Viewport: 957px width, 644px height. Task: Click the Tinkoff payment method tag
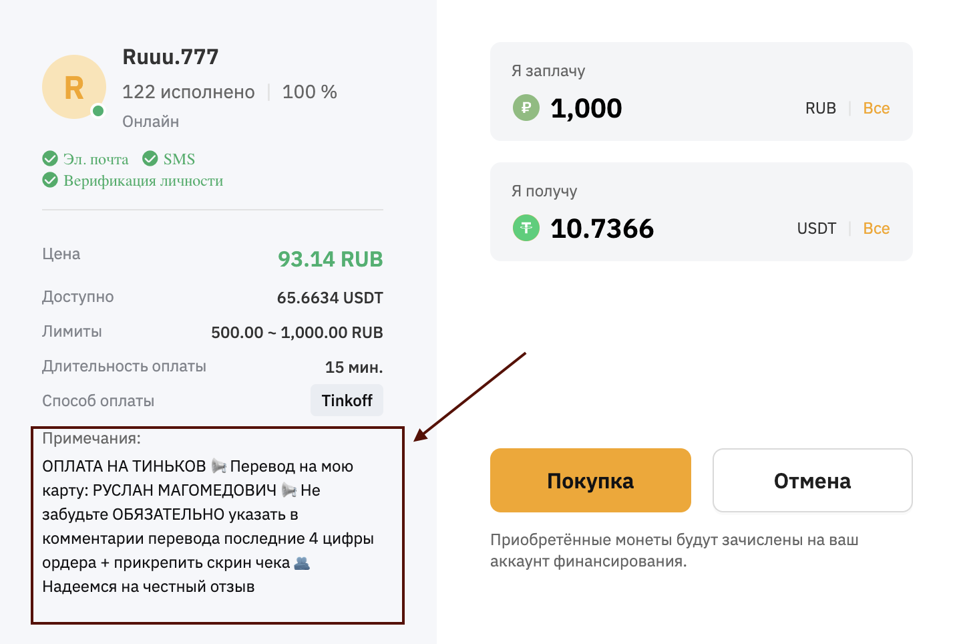[347, 400]
